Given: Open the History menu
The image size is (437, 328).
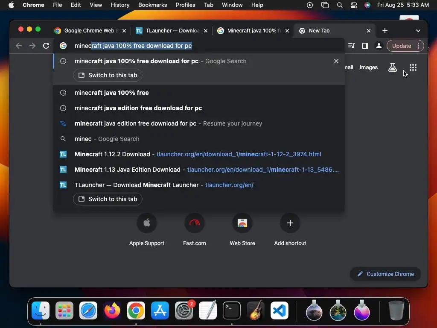Looking at the screenshot, I should point(120,5).
